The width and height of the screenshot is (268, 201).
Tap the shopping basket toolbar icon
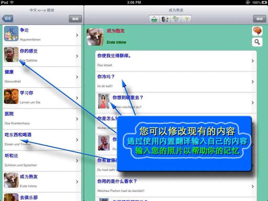154,19
